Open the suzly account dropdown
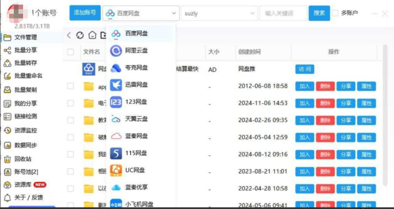This screenshot has width=394, height=209. tap(219, 13)
